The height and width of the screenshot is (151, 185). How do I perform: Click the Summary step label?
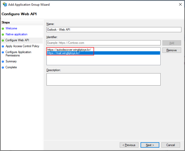click(x=11, y=61)
